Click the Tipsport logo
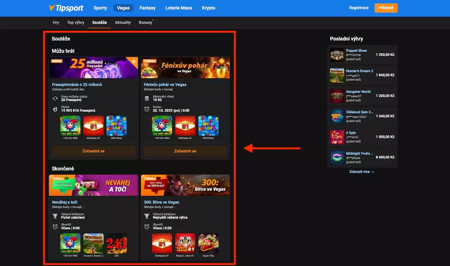 coord(63,8)
